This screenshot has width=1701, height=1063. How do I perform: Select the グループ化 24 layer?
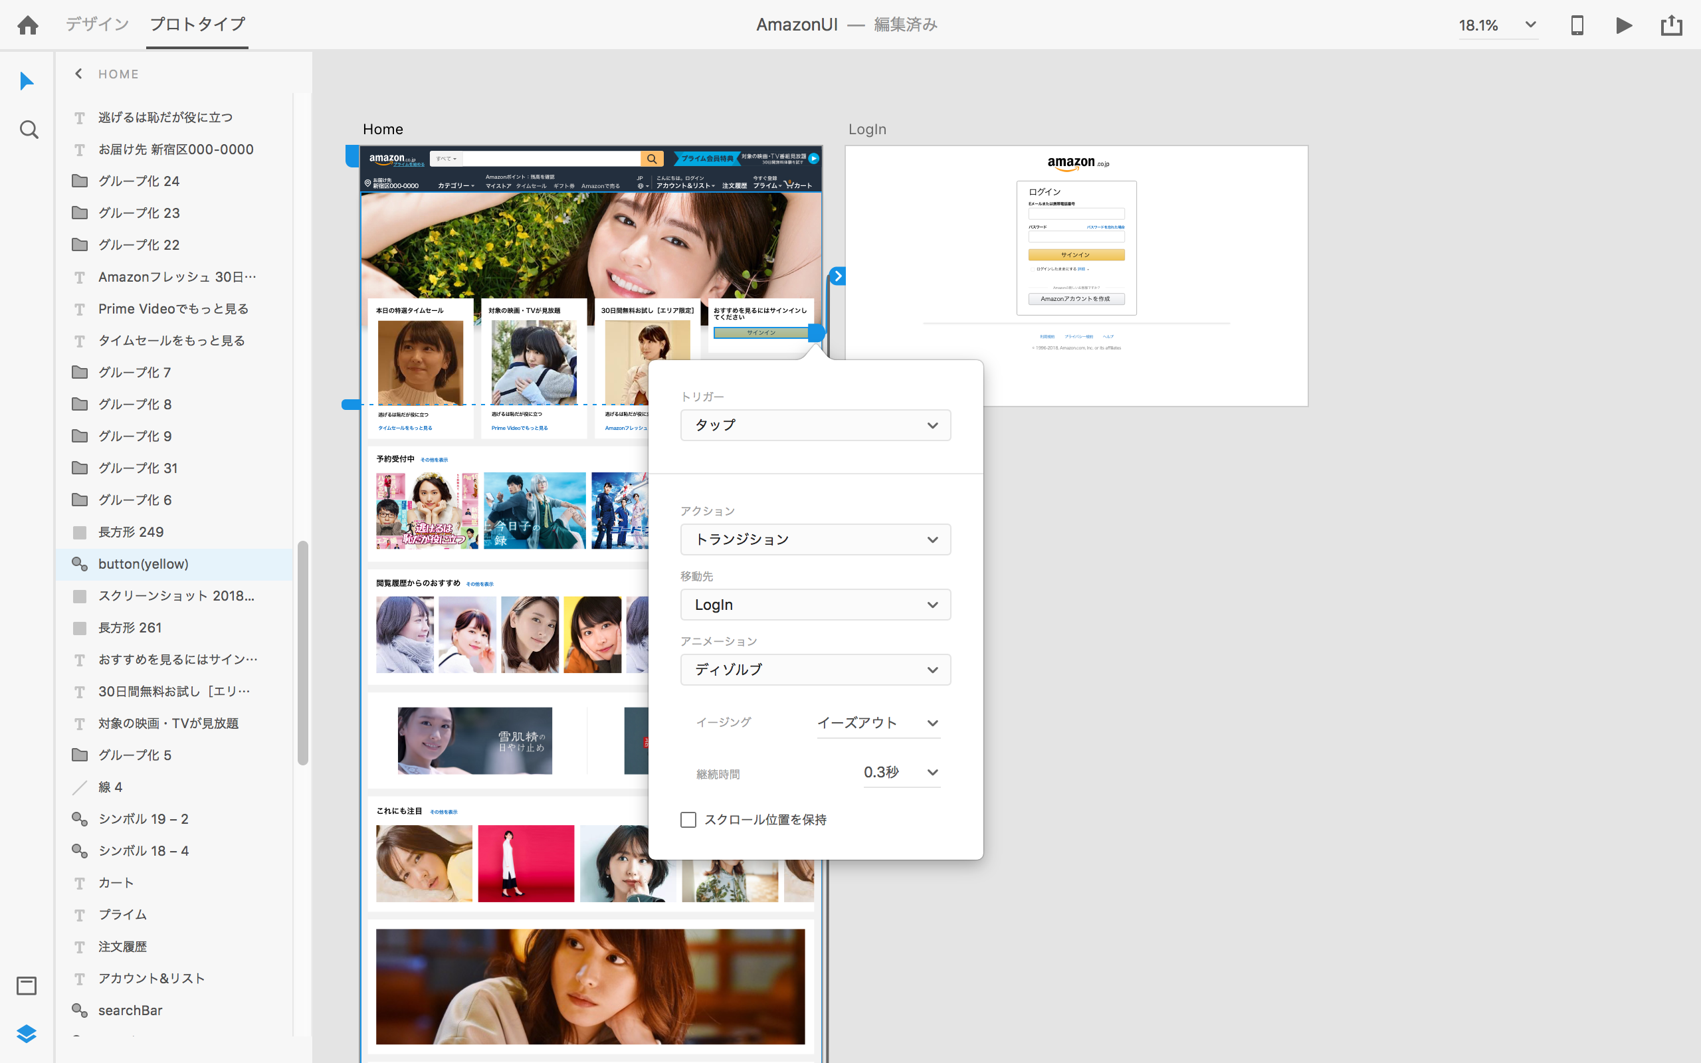point(139,181)
